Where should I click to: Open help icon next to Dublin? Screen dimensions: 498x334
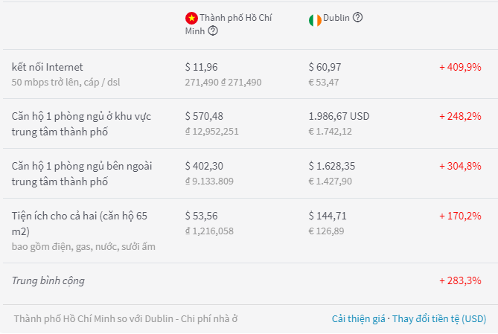(357, 17)
